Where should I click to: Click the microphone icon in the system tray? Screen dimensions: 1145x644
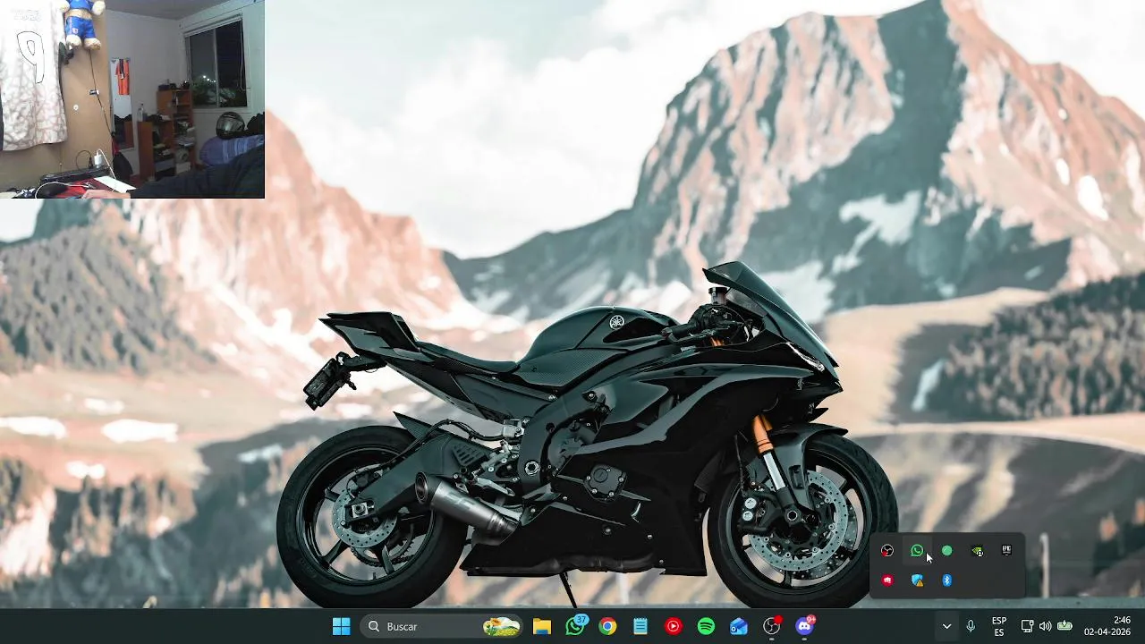pos(971,626)
